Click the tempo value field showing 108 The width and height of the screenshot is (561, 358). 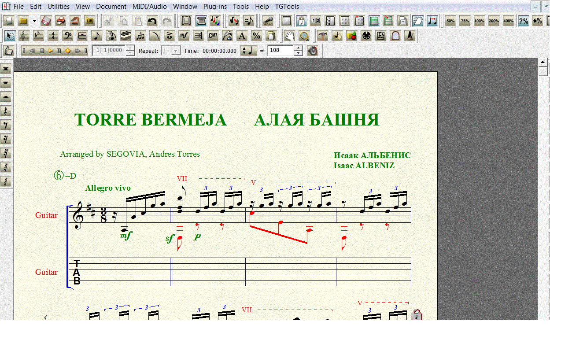point(280,51)
